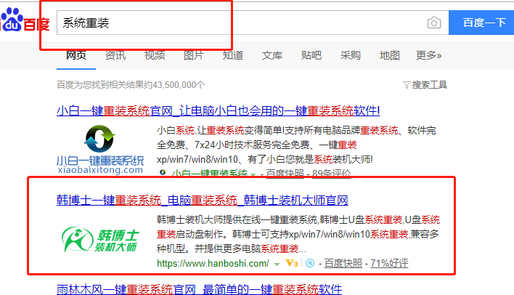Click the https://www.hanboshi.com/ URL
The height and width of the screenshot is (295, 514).
point(213,263)
